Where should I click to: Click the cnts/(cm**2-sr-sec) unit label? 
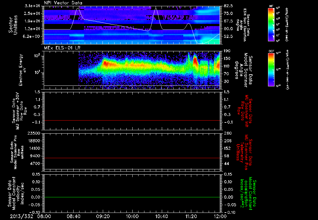point(287,24)
